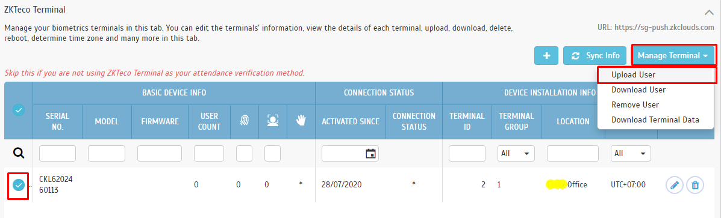The height and width of the screenshot is (218, 721).
Task: Choose Download Terminal Data option
Action: (656, 120)
